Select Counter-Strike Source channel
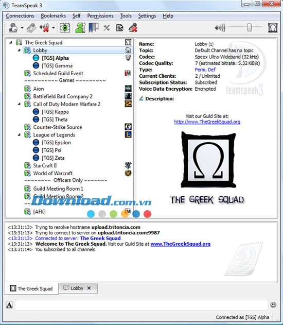283x325 pixels. (58, 127)
